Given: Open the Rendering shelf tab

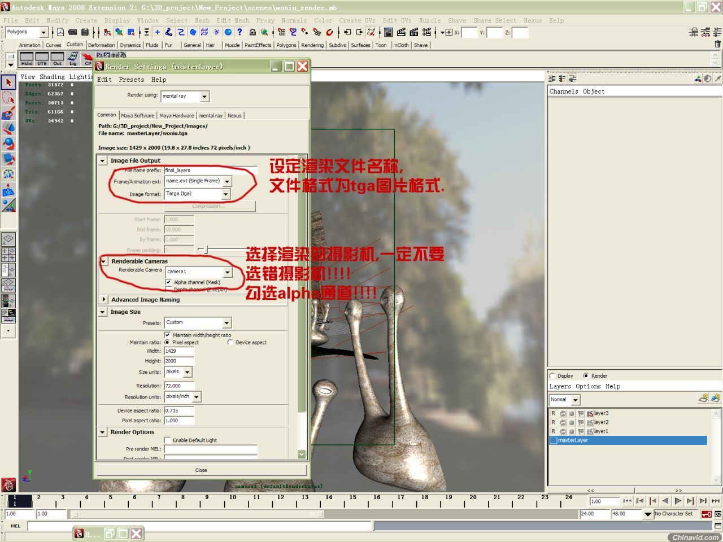Looking at the screenshot, I should 312,45.
